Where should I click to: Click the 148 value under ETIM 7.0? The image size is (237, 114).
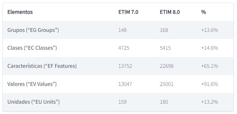(x=123, y=30)
